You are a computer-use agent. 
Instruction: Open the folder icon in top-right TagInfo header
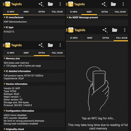point(113,4)
